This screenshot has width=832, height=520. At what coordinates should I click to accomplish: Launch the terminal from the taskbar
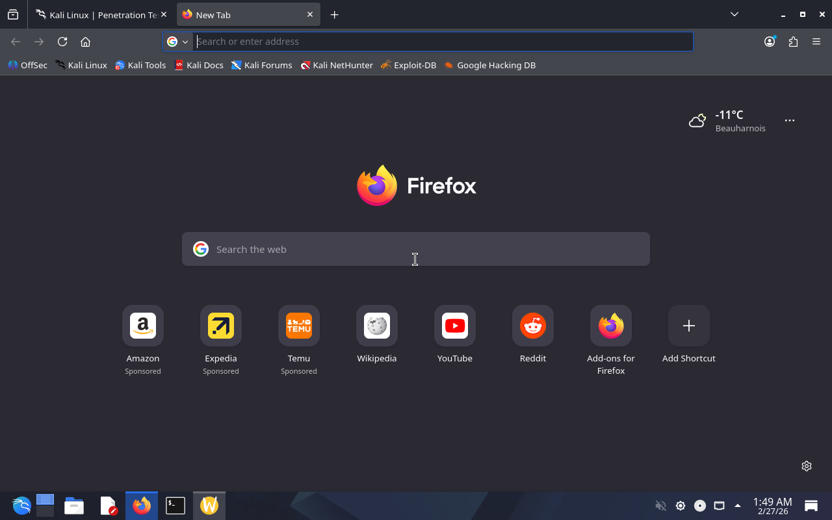[x=175, y=506]
